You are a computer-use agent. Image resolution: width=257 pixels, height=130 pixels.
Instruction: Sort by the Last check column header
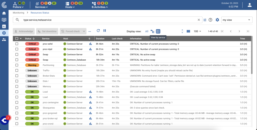click(117, 39)
